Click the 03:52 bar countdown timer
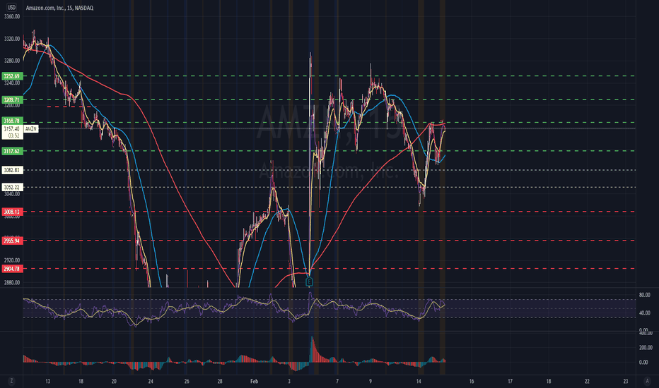 (x=13, y=135)
